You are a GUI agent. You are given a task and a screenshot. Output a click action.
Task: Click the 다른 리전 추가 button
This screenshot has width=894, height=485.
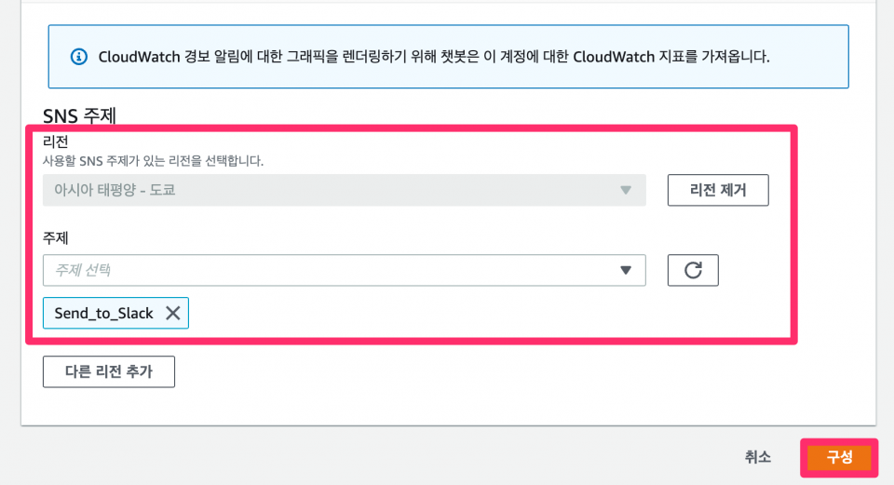point(109,371)
